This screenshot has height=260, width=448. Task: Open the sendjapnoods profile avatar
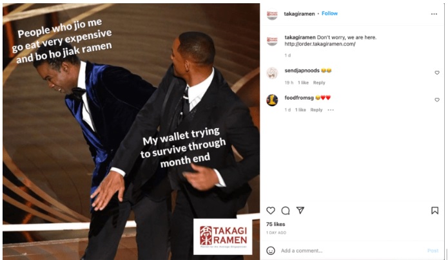pyautogui.click(x=272, y=73)
